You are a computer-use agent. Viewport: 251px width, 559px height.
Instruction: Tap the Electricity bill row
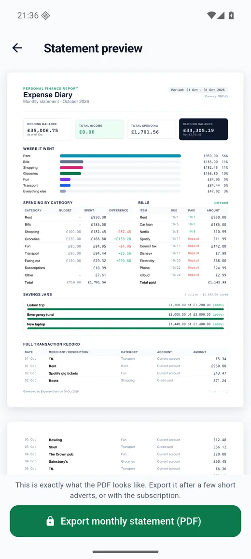click(183, 261)
